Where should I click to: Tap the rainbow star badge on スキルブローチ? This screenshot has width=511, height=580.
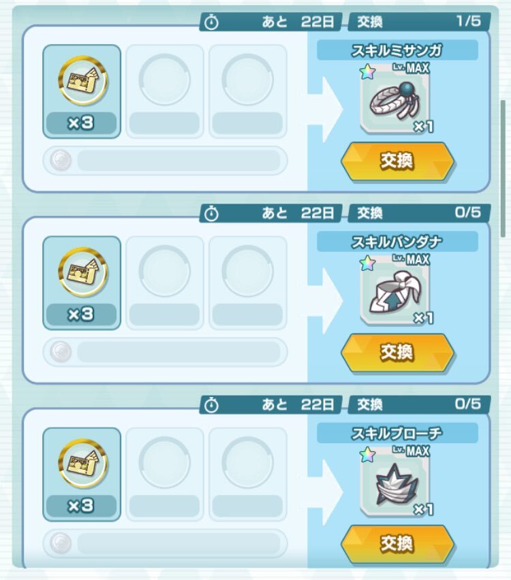[368, 455]
